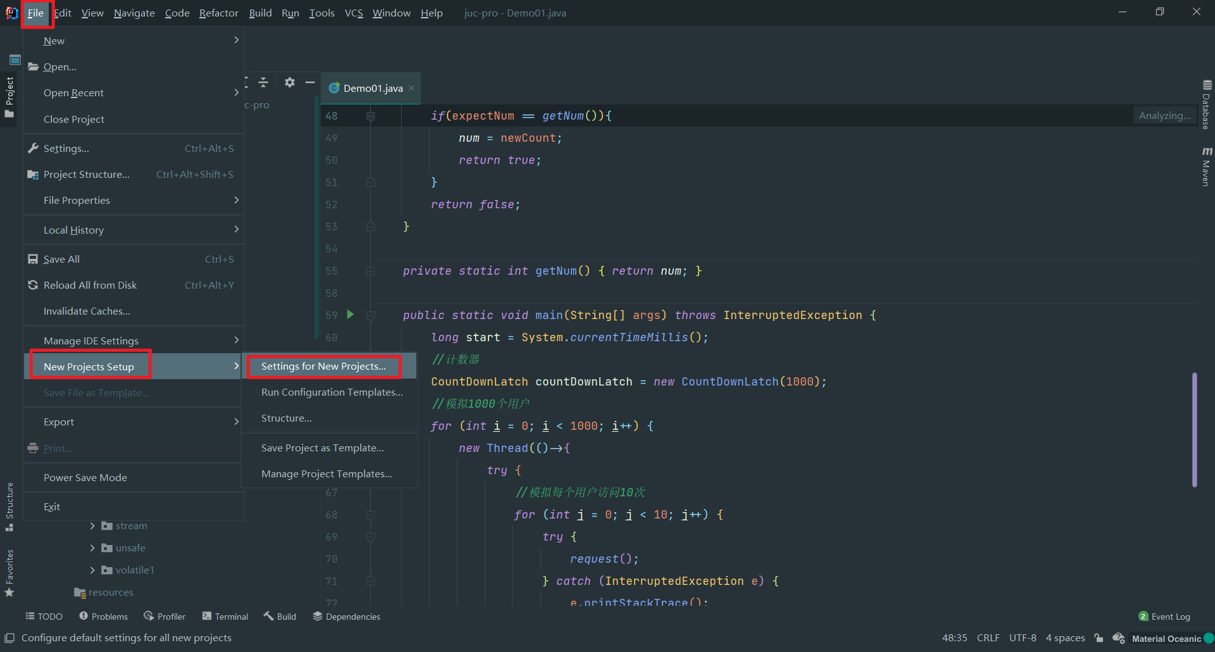The width and height of the screenshot is (1215, 652).
Task: Click collapse all icon in project panel
Action: point(263,82)
